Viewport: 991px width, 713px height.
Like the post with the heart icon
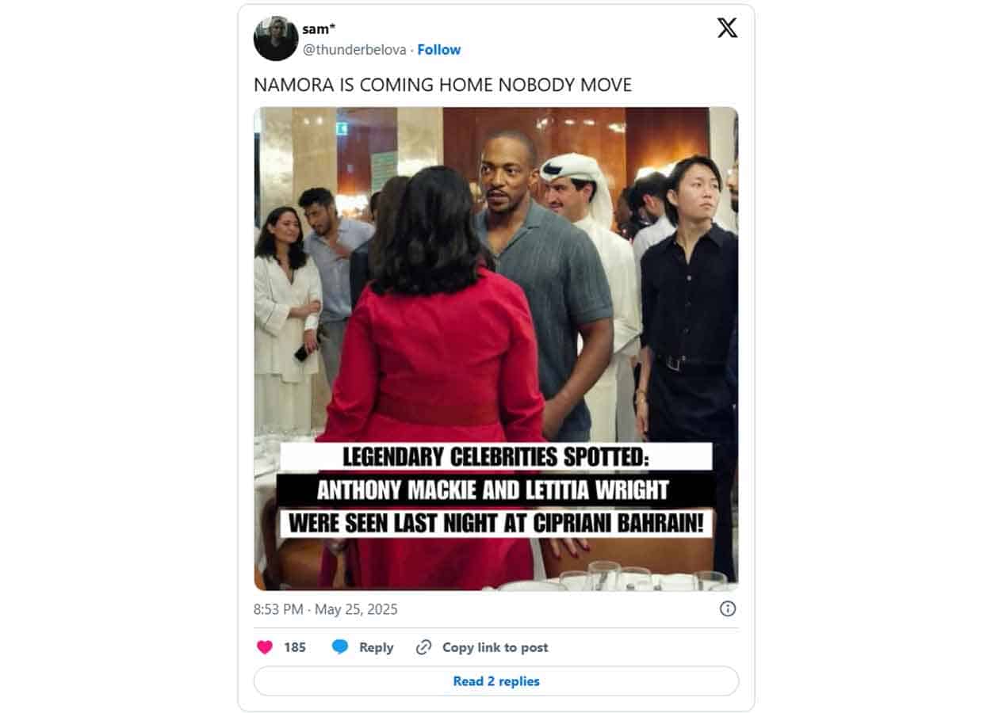265,647
